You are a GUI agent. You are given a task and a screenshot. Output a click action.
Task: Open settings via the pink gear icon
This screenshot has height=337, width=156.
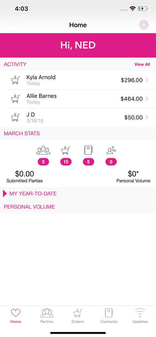tap(144, 25)
